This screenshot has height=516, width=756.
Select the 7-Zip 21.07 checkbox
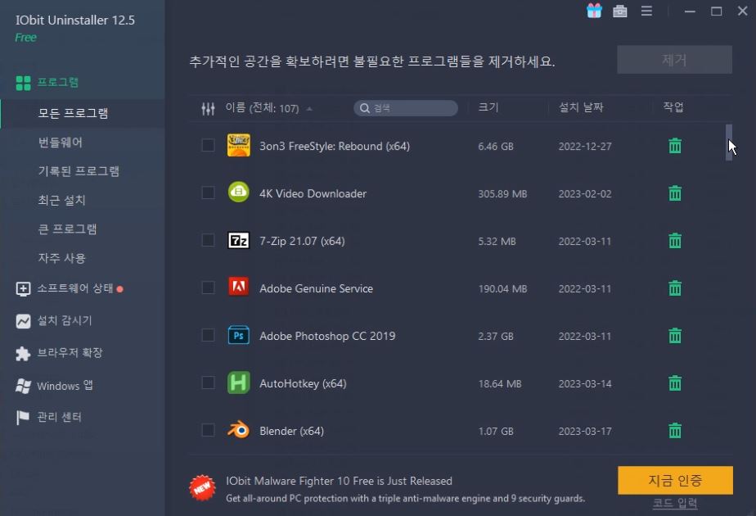coord(208,240)
